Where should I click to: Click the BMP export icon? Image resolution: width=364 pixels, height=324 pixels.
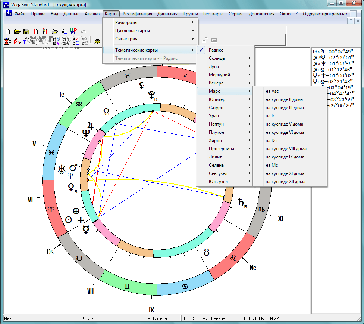tap(73, 31)
